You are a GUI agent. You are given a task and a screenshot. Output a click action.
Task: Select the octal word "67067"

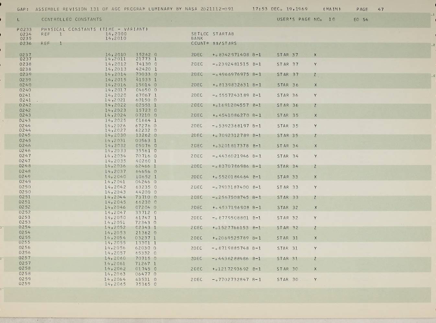point(143,95)
